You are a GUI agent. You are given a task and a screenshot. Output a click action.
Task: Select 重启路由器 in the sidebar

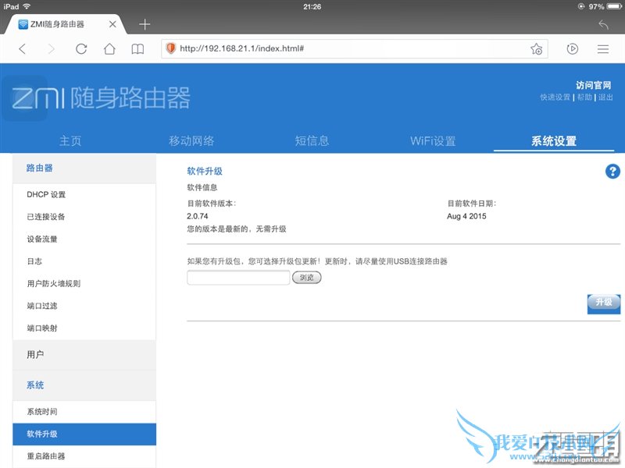pos(46,456)
